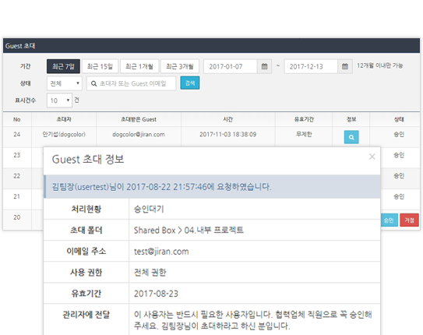Close the Guest 초대 정보 dialog
423x335 pixels.
[372, 157]
